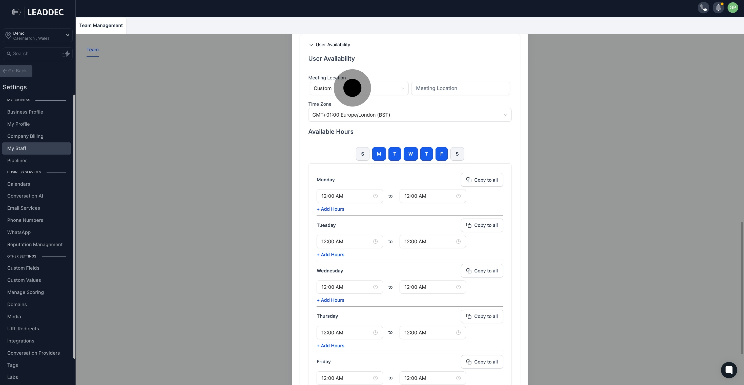Click Copy to all for Friday
Viewport: 744px width, 385px height.
pyautogui.click(x=482, y=362)
